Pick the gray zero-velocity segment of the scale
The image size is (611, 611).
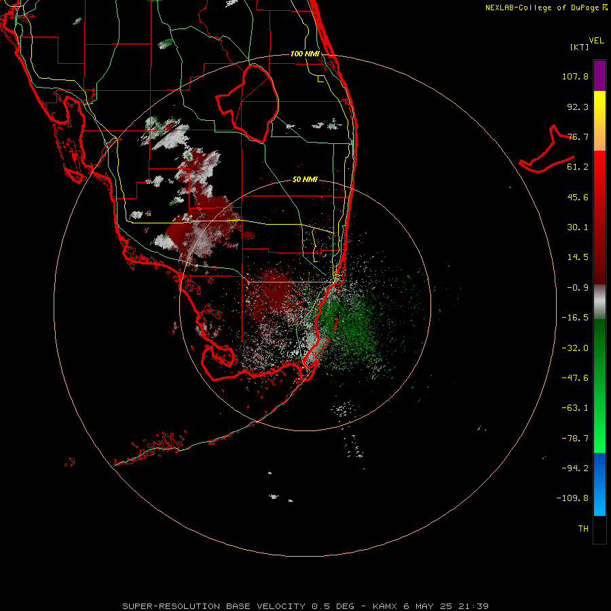[599, 300]
